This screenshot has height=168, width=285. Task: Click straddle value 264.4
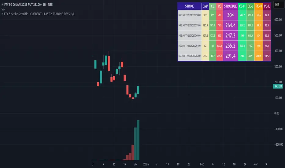tap(230, 25)
